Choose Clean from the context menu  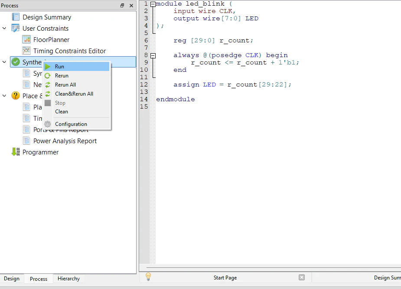point(77,112)
